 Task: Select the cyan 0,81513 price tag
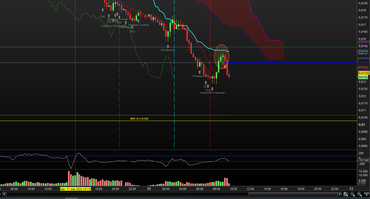point(364,51)
